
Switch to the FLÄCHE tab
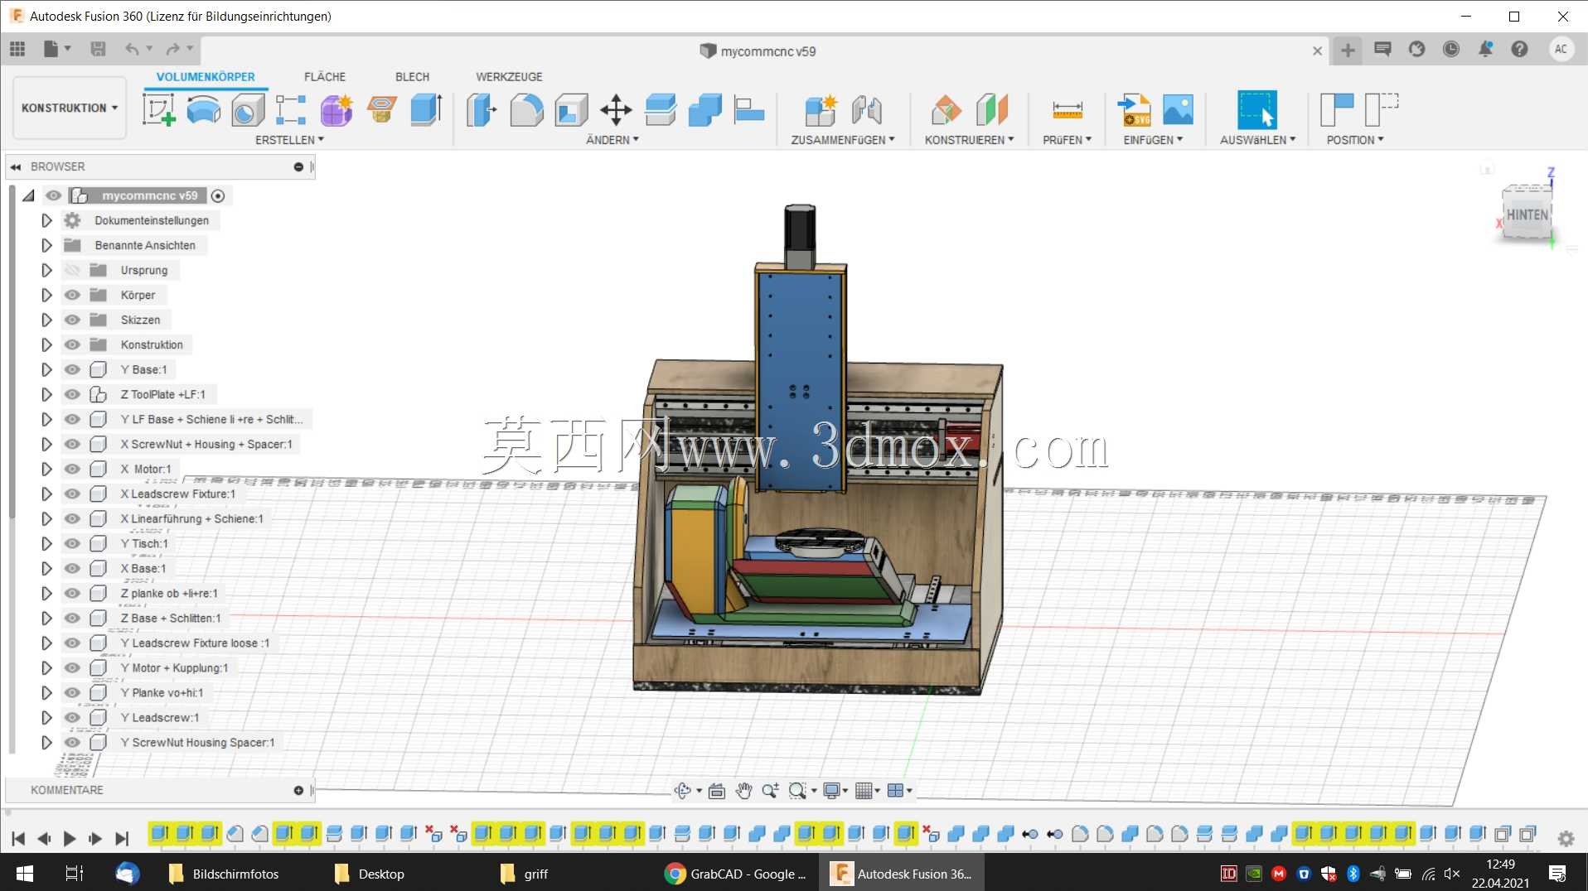click(x=325, y=76)
